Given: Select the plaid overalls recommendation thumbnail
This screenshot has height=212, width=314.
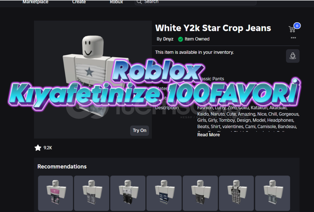Looking at the screenshot, I should pos(236,193).
